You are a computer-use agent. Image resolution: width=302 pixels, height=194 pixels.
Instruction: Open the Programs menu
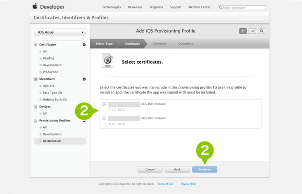pyautogui.click(x=156, y=7)
